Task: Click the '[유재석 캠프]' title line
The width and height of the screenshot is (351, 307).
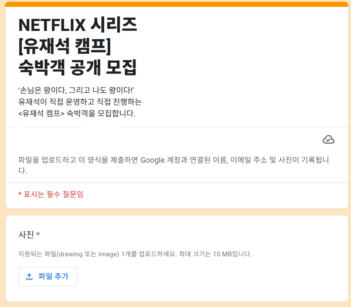Action: [x=65, y=46]
